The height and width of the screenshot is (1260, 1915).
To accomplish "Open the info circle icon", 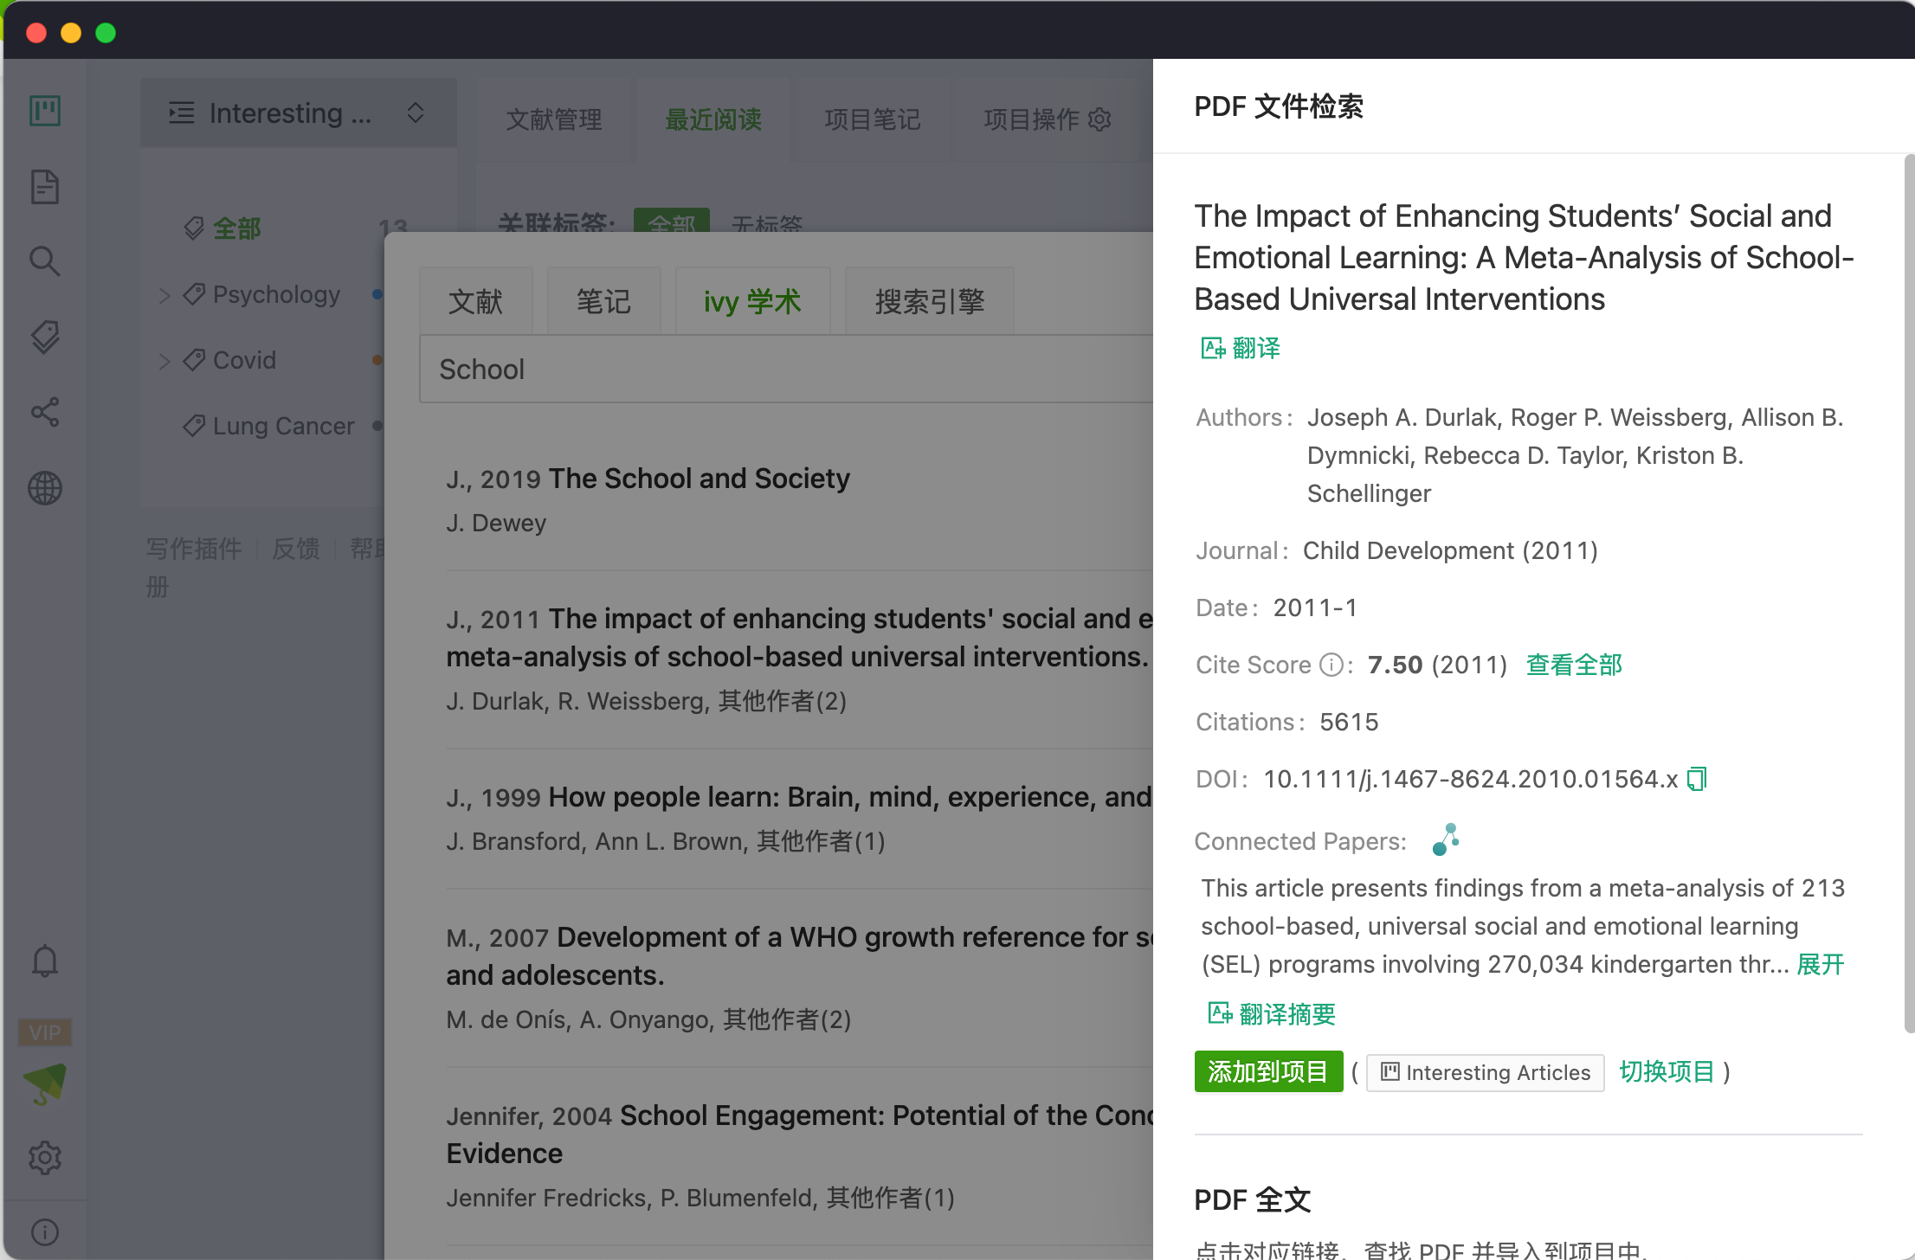I will click(45, 1231).
